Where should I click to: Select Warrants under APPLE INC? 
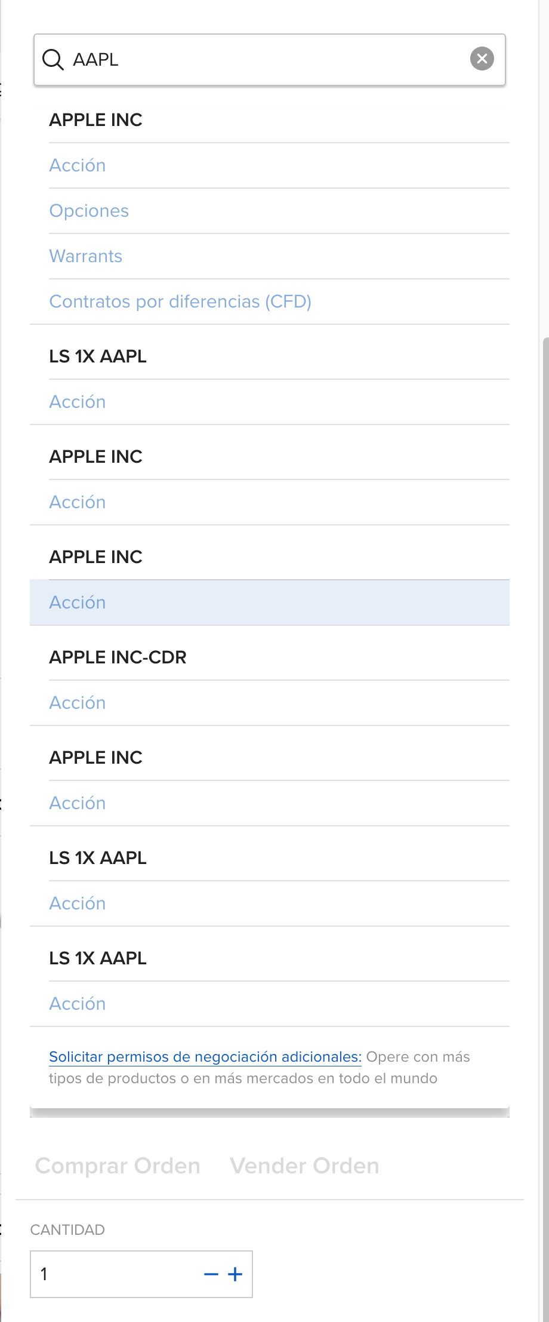85,256
